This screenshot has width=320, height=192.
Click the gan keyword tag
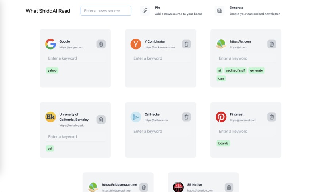pyautogui.click(x=221, y=78)
